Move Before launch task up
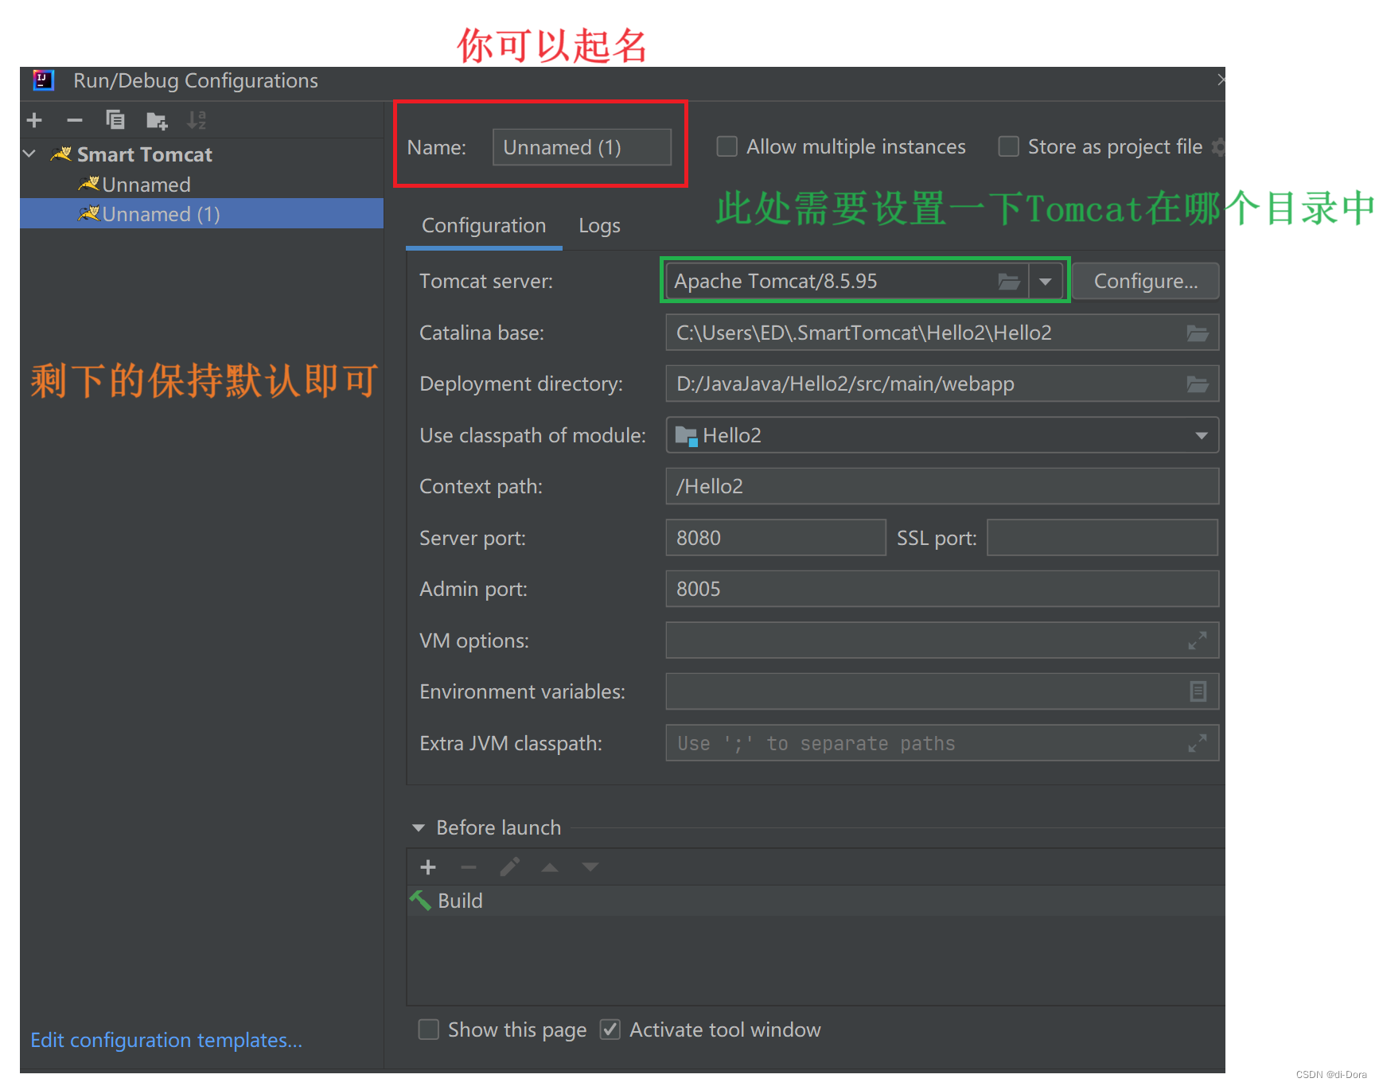This screenshot has height=1086, width=1379. pos(550,867)
